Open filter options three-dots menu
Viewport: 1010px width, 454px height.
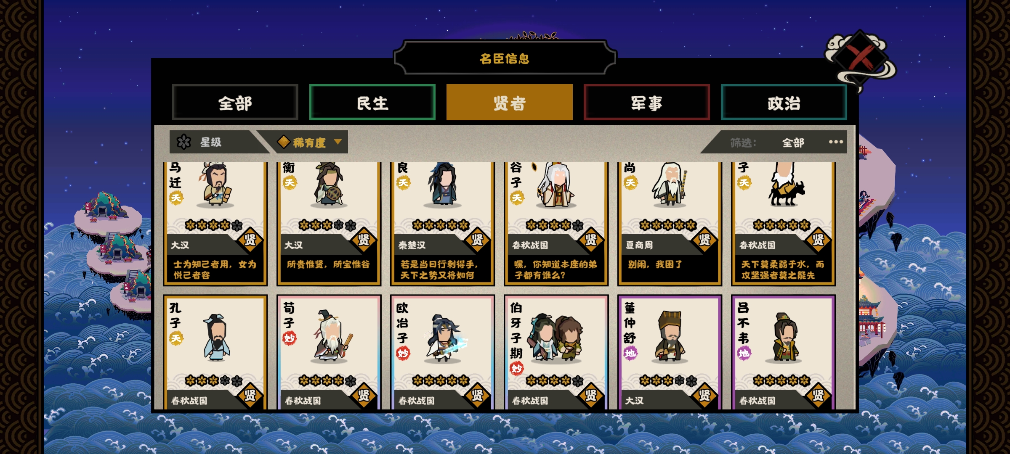[836, 142]
